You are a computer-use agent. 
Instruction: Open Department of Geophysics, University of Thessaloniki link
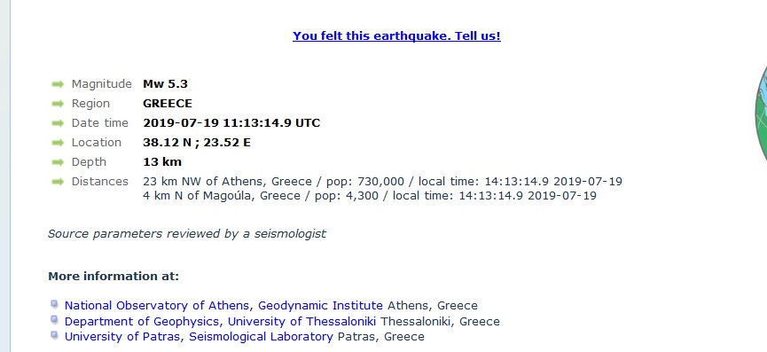tap(220, 322)
